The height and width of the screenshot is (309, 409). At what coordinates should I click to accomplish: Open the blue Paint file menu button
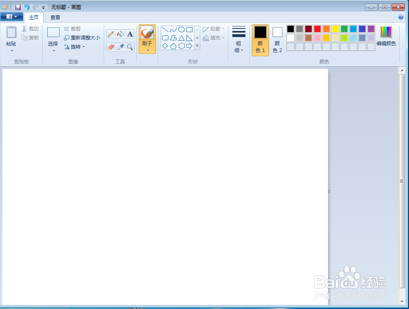(x=12, y=17)
